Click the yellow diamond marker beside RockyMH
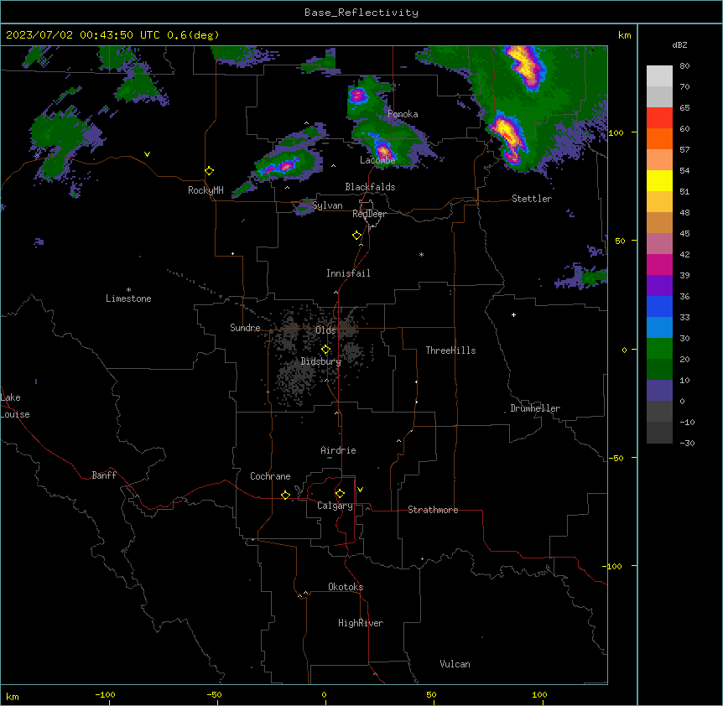 click(210, 171)
